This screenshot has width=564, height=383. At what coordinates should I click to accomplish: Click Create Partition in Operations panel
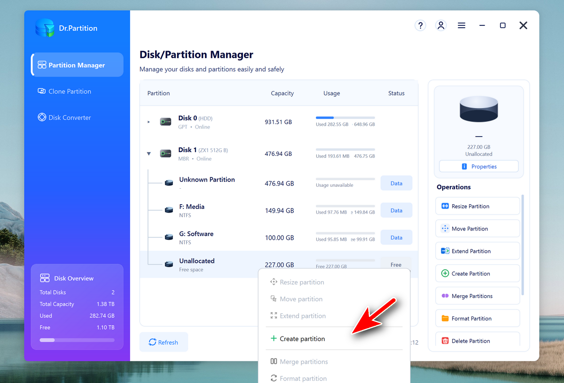[x=478, y=274]
